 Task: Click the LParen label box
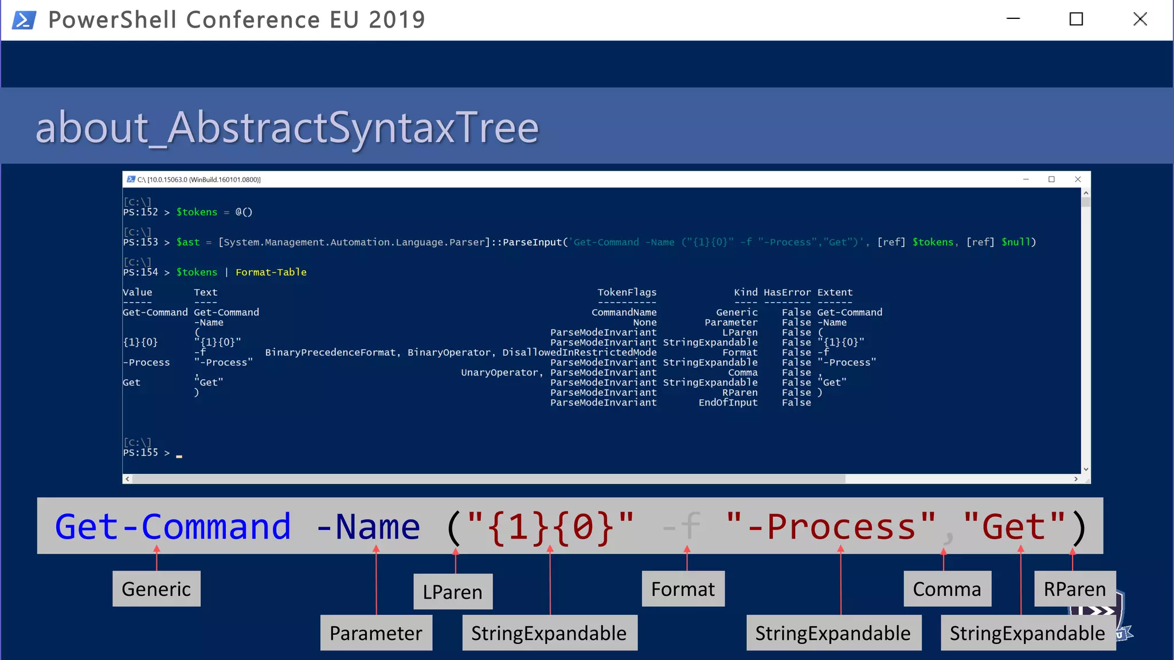[453, 592]
